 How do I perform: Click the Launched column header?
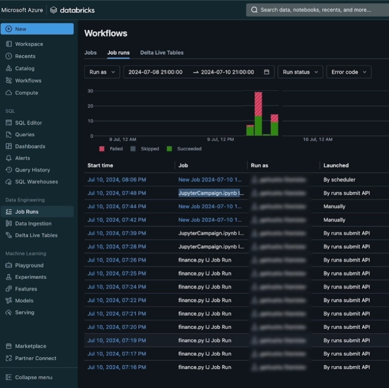(x=336, y=165)
